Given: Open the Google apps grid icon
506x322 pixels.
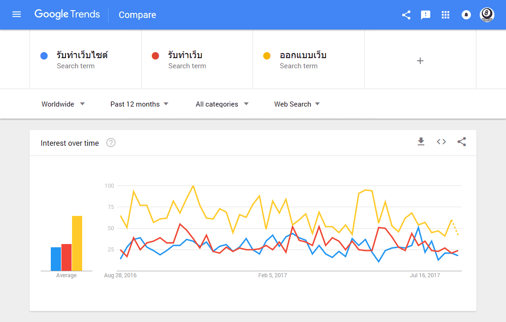Looking at the screenshot, I should tap(446, 14).
